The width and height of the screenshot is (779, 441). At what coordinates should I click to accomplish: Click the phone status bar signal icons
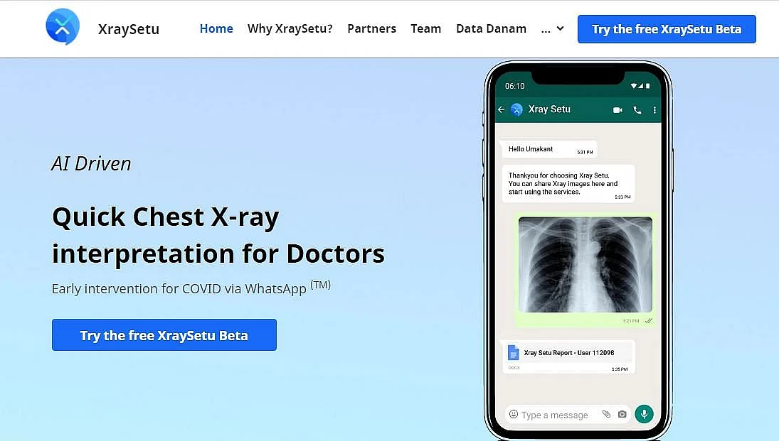tap(640, 86)
